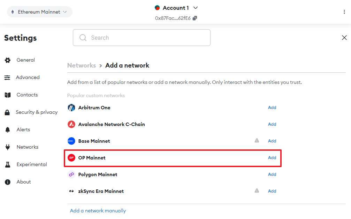Open the Ethereum Mainnet network selector
The image size is (351, 219).
39,11
